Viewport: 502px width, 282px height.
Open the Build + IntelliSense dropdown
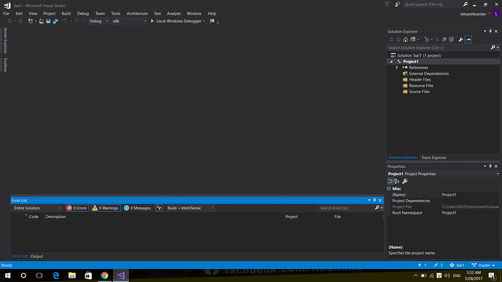pyautogui.click(x=191, y=208)
